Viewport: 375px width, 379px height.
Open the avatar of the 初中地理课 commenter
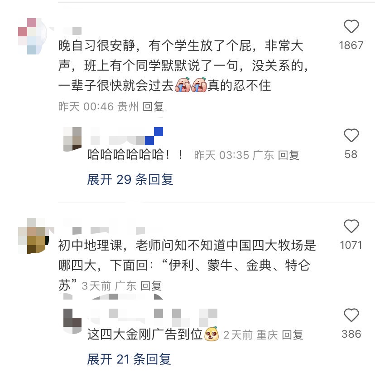[x=34, y=236]
